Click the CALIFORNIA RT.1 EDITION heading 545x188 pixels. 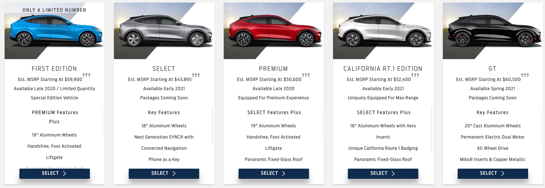tap(383, 69)
